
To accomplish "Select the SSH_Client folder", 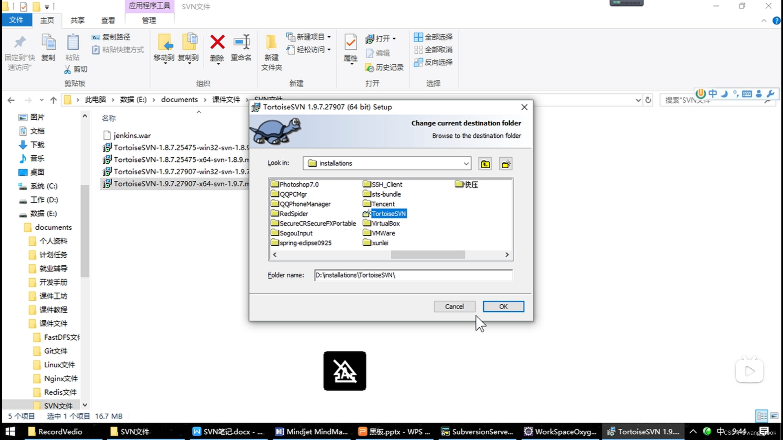I will [383, 184].
